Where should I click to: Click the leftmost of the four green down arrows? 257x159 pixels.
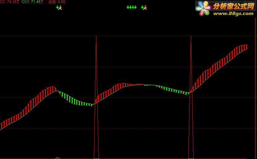[x=128, y=7]
